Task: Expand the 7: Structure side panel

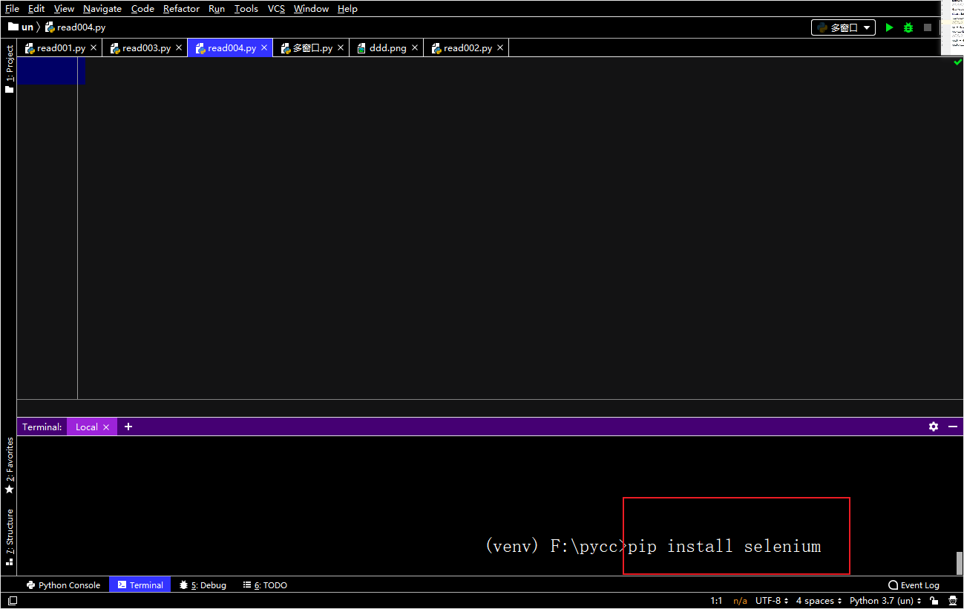Action: pos(10,537)
